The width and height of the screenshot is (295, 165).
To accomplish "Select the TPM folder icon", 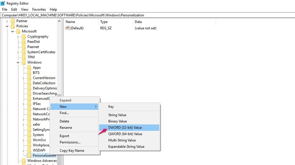I will point(24,57).
